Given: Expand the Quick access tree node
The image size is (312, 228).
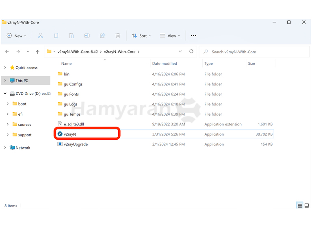Looking at the screenshot, I should coord(5,68).
